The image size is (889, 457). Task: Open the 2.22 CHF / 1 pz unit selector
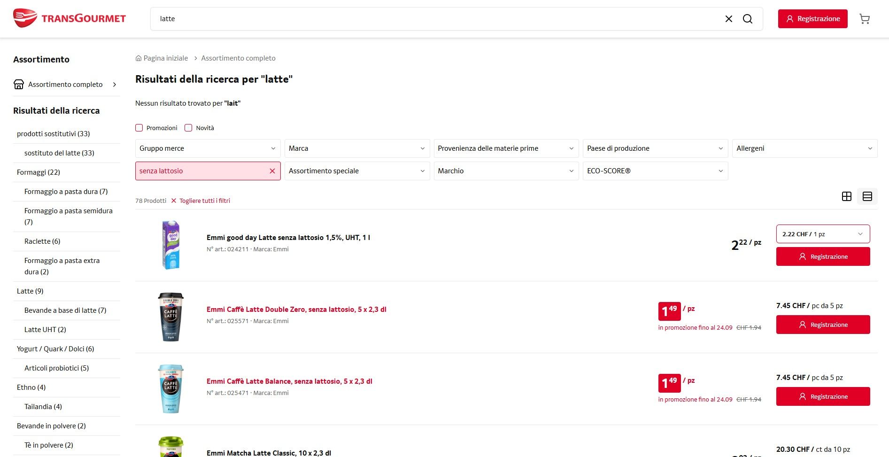[823, 234]
